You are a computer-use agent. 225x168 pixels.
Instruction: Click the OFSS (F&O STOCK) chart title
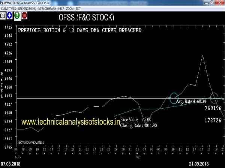click(86, 17)
